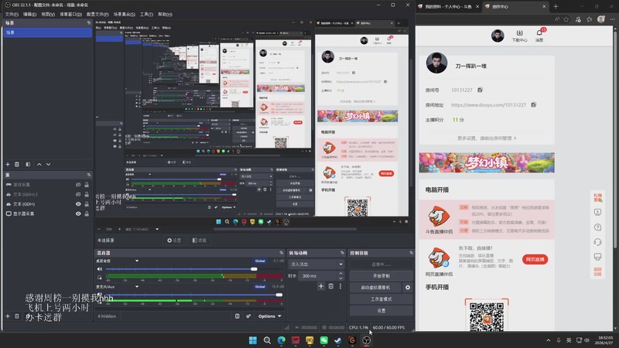The height and width of the screenshot is (348, 619).
Task: Open the douyu.com/10131227 room link
Action: pos(488,105)
